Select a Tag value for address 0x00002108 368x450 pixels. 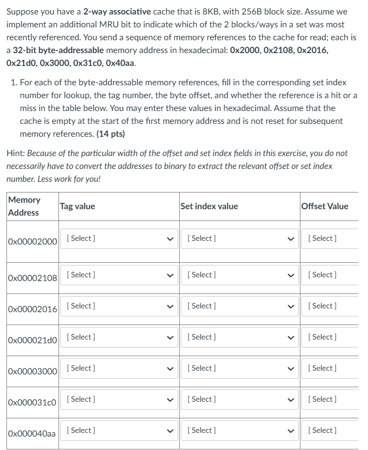[x=119, y=275]
